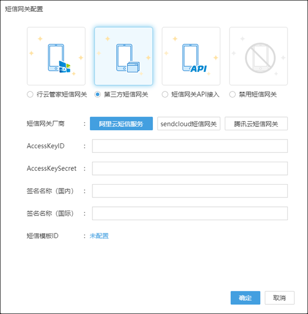
Task: Click the 短信网关API接入 phone icon card
Action: point(191,56)
